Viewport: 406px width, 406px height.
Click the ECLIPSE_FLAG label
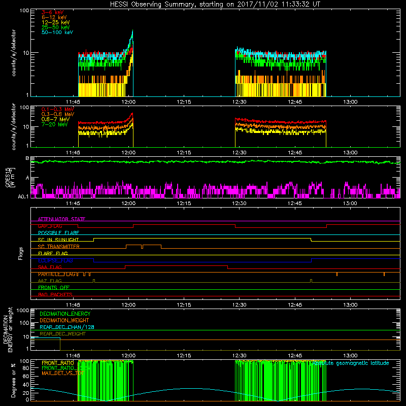[x=55, y=260]
